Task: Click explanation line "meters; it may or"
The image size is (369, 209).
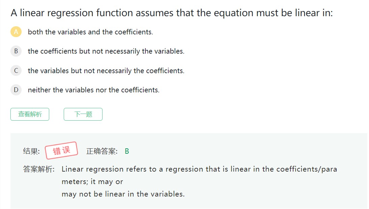Action: pos(92,182)
